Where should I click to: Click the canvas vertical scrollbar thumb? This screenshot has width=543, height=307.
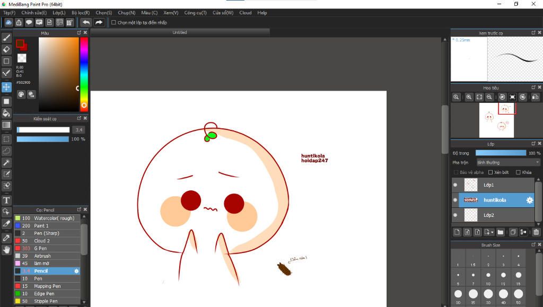[x=445, y=129]
